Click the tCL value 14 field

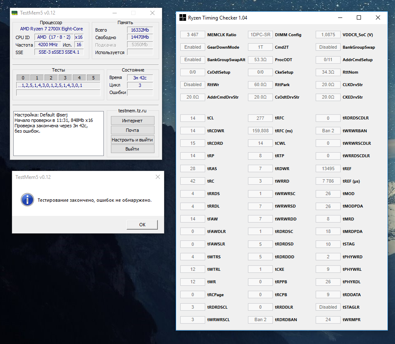point(193,118)
